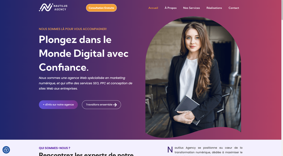Viewport: 283px width, 156px height.
Task: Click the Rencontrez les experts heading
Action: coord(86,154)
